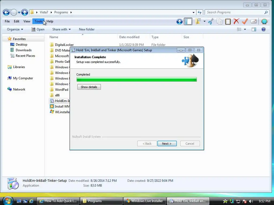Image resolution: width=274 pixels, height=205 pixels.
Task: Open the Tools menu
Action: [x=38, y=21]
